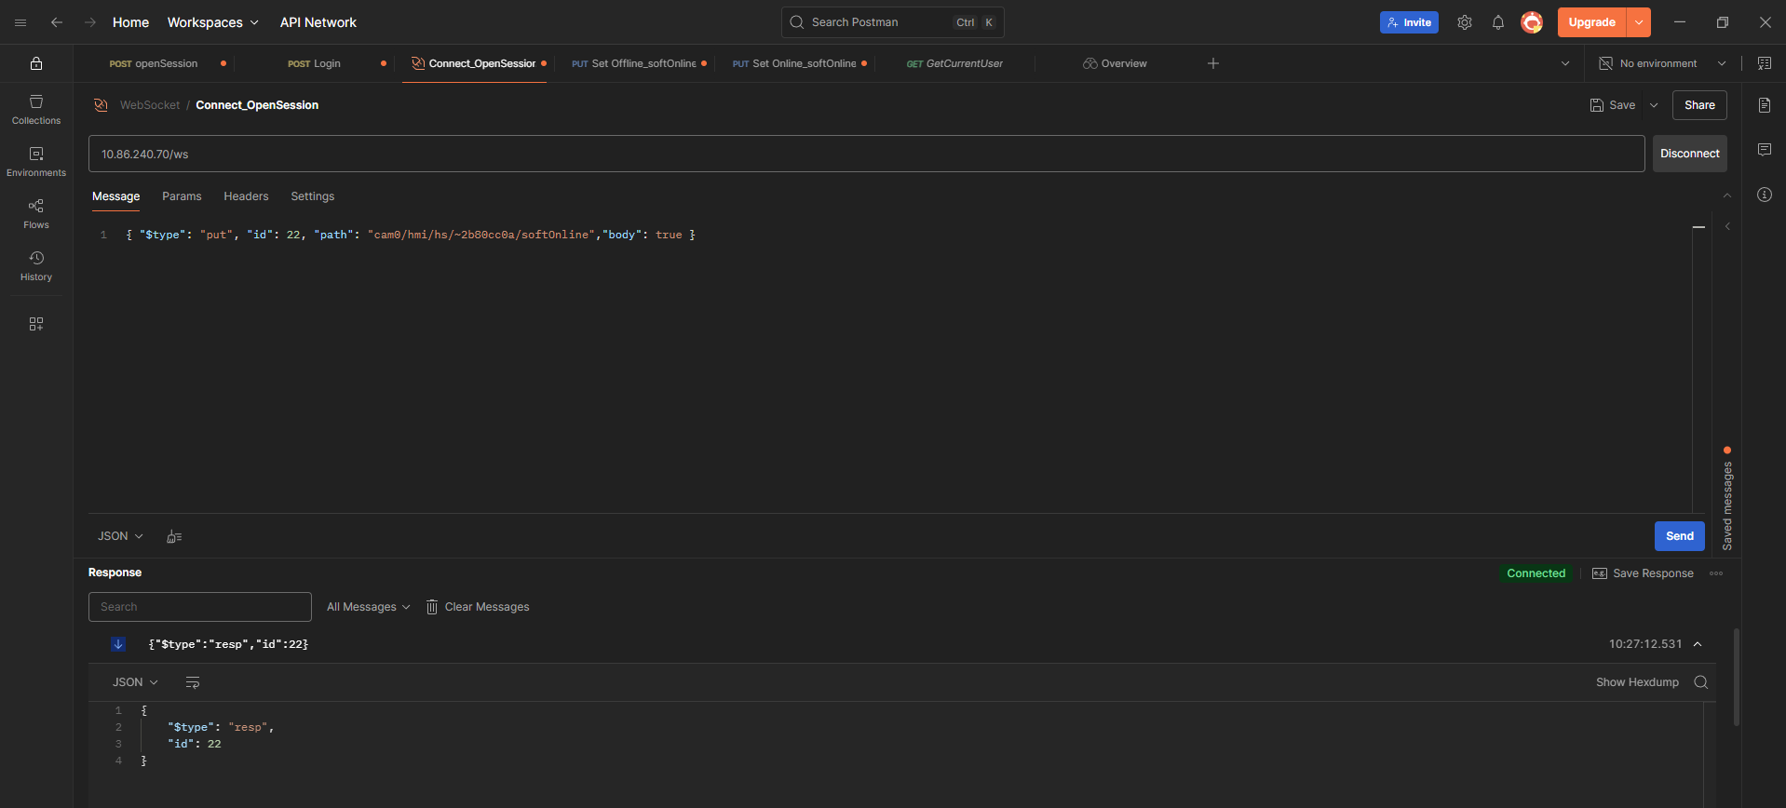The width and height of the screenshot is (1786, 808).
Task: Open the user avatar menu
Action: (1532, 22)
